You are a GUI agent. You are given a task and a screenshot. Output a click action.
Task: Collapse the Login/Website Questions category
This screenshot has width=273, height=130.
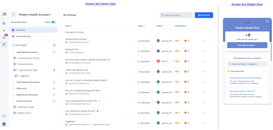13,52
